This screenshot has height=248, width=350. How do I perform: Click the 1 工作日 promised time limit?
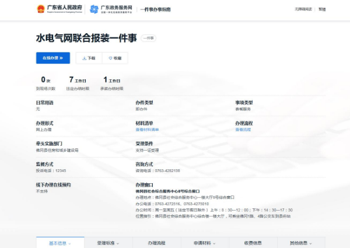coord(111,80)
